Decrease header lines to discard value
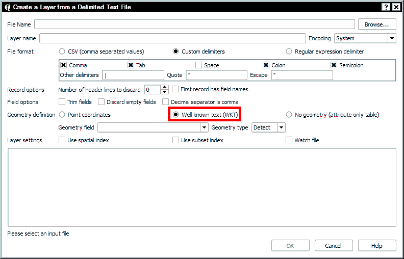 tap(164, 92)
